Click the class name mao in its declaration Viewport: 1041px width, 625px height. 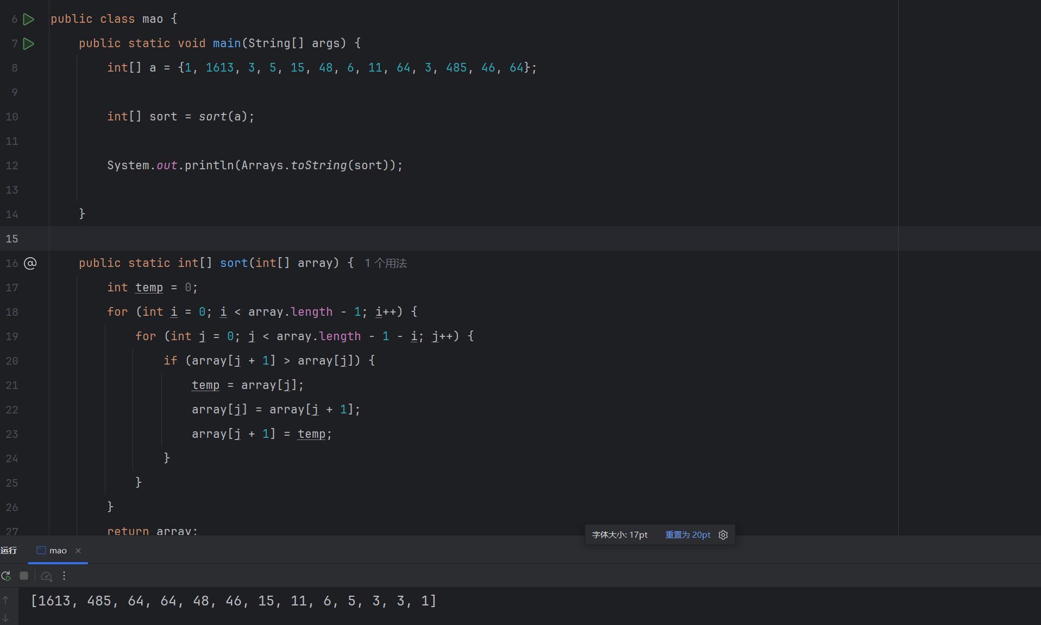[153, 19]
